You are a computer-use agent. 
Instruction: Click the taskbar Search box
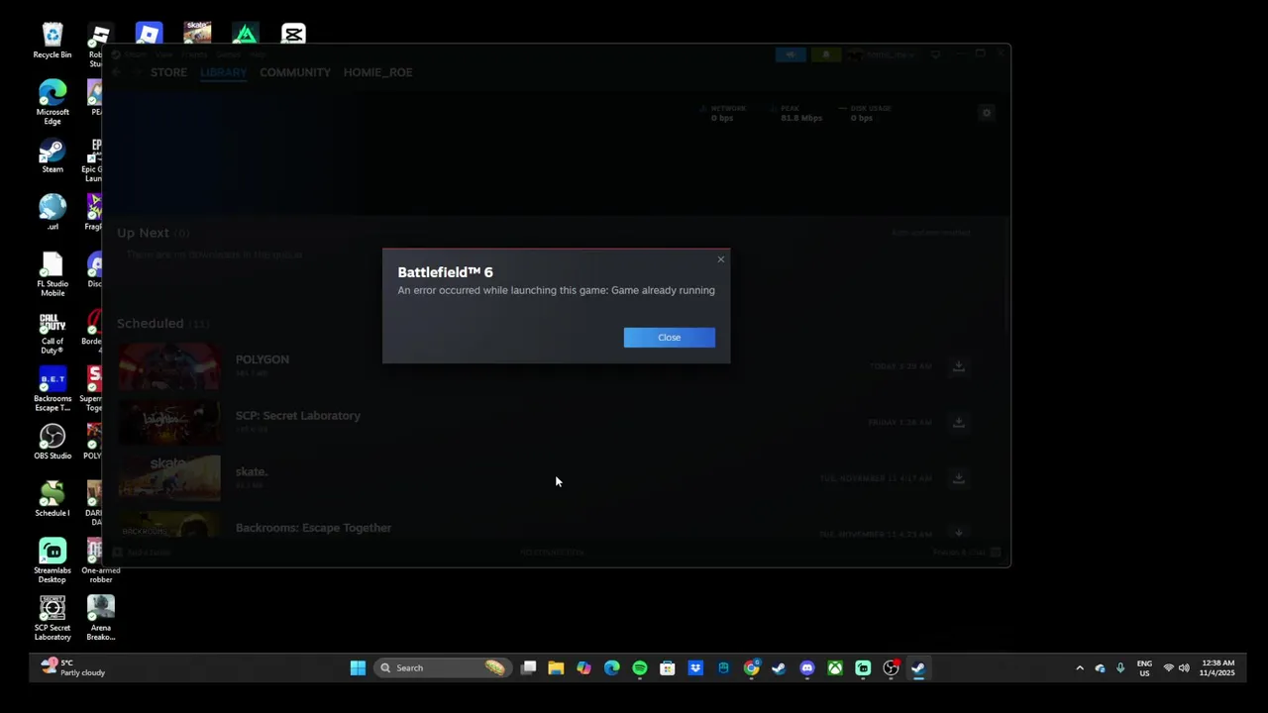tap(443, 668)
